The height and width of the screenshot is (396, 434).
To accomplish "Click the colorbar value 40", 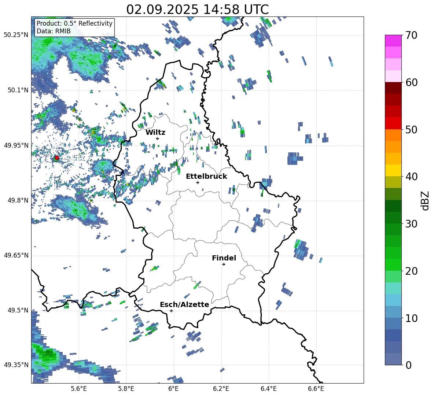I will [x=411, y=177].
